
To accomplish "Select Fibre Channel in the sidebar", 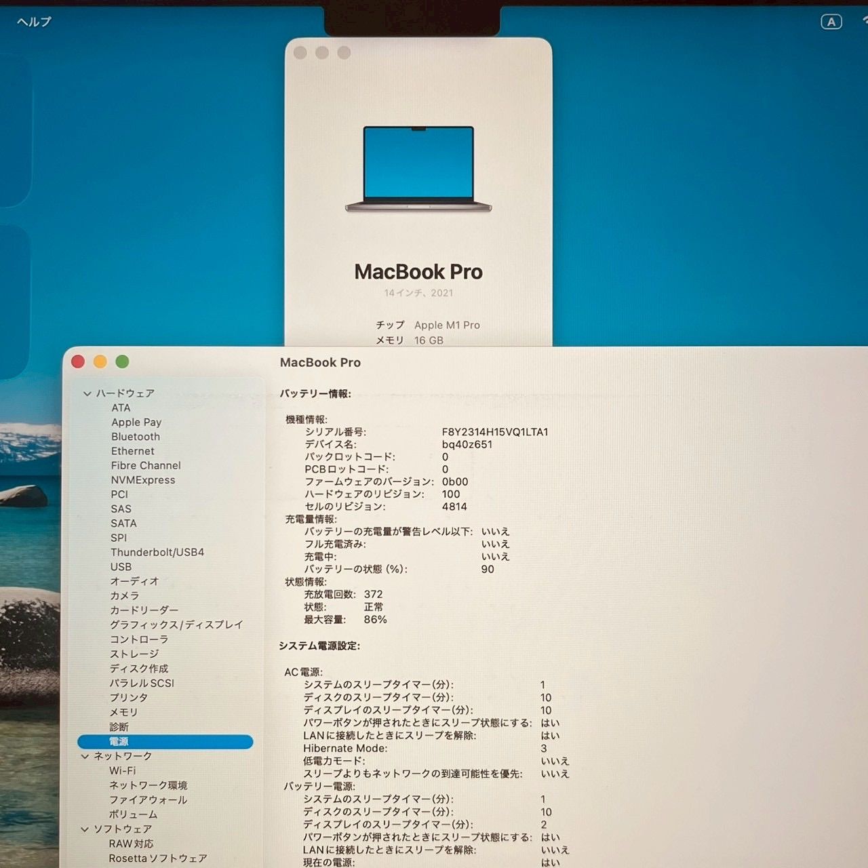I will 146,465.
